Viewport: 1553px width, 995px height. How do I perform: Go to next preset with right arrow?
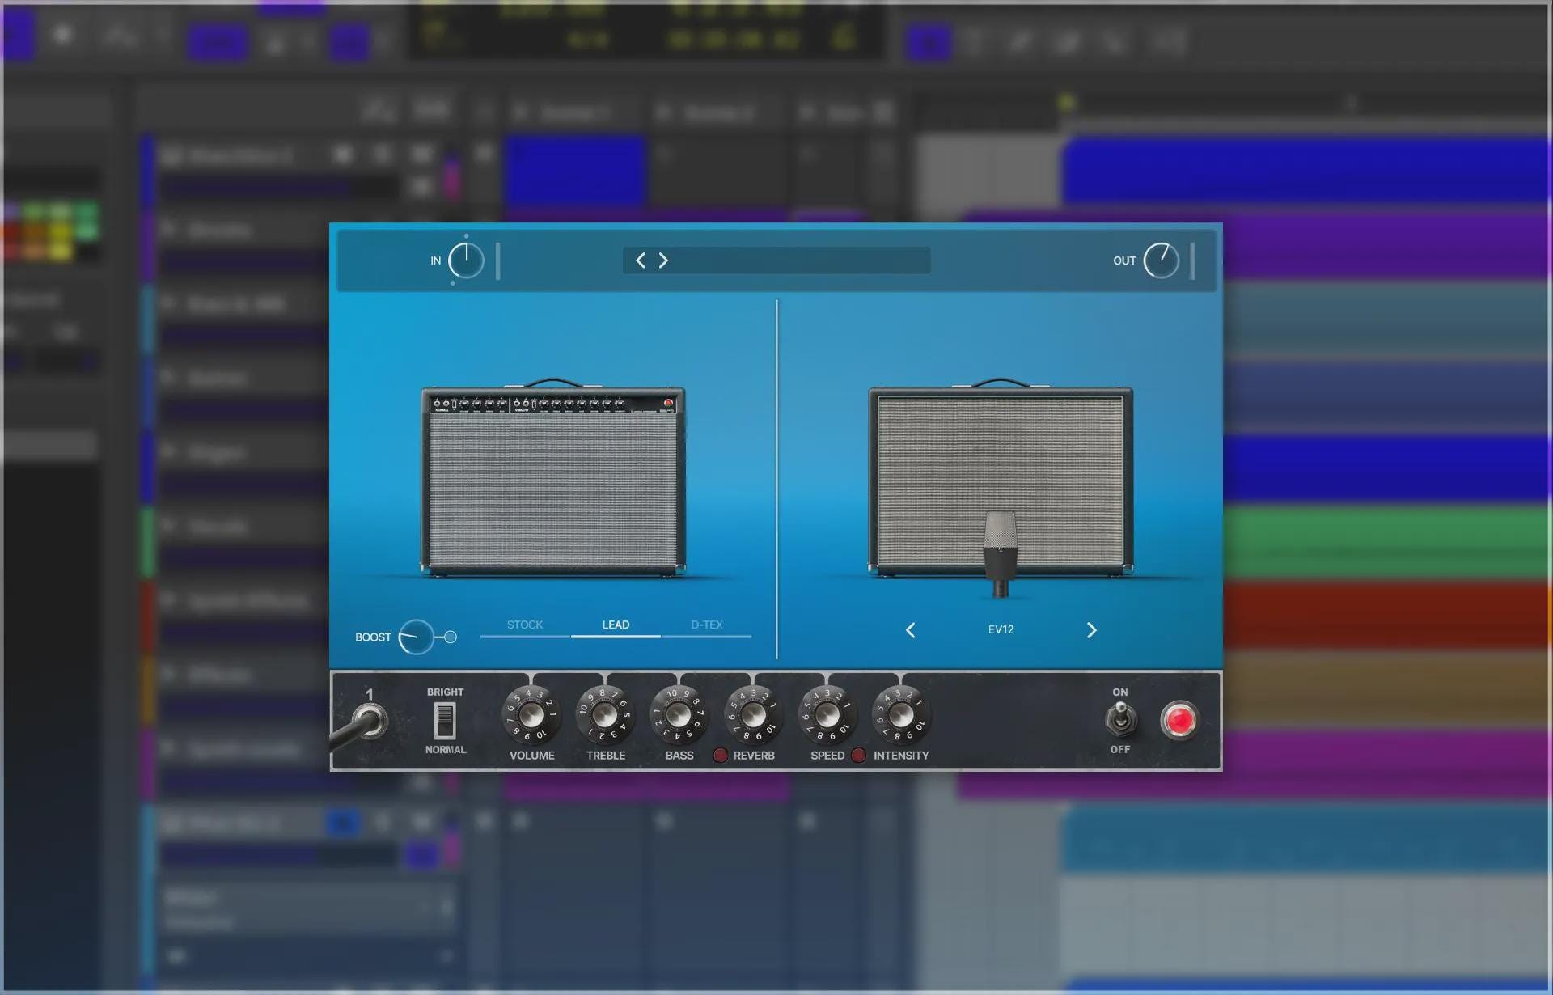[x=663, y=260]
